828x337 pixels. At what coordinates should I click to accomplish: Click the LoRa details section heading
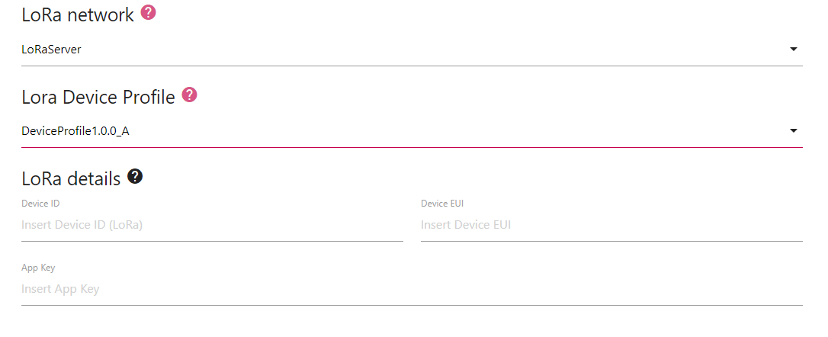pyautogui.click(x=71, y=178)
